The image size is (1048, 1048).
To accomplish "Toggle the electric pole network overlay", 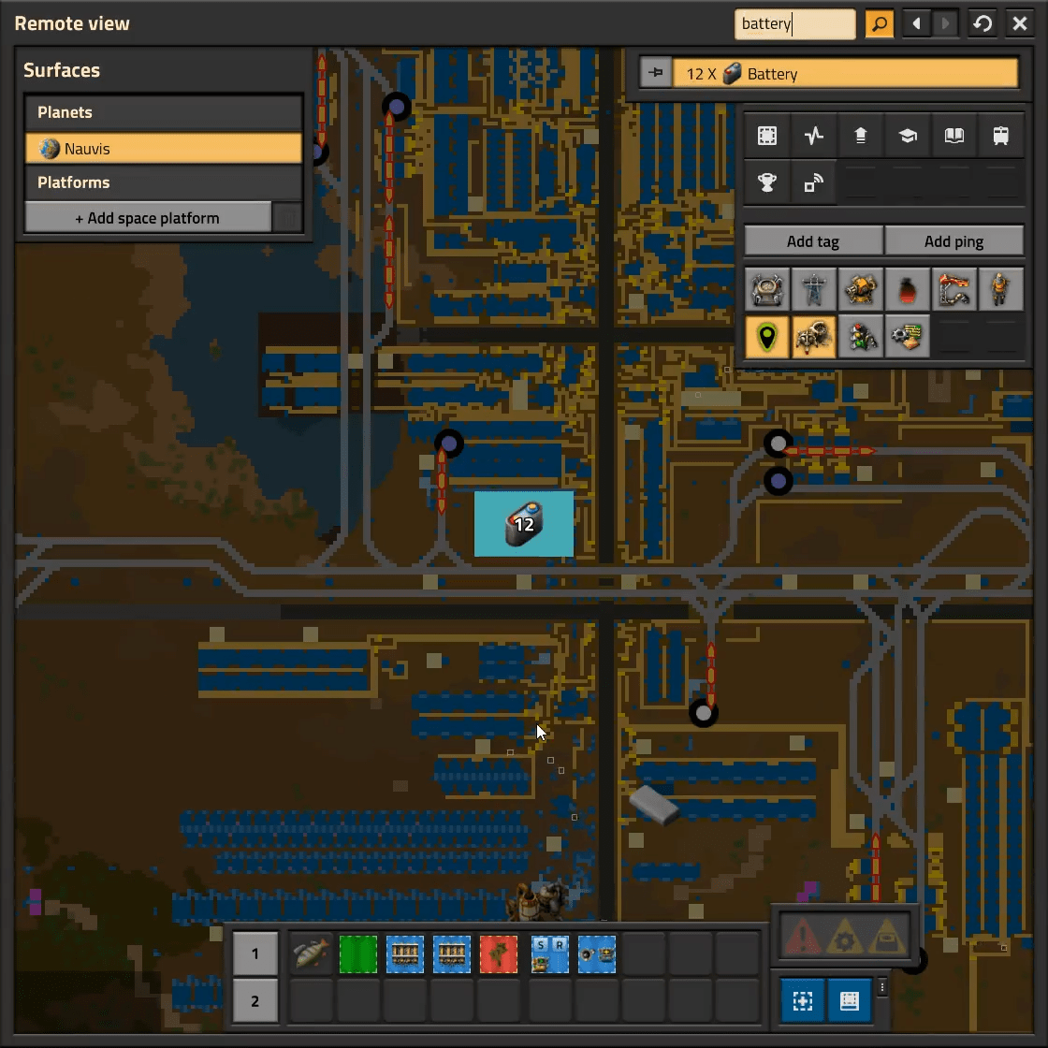I will 813,290.
